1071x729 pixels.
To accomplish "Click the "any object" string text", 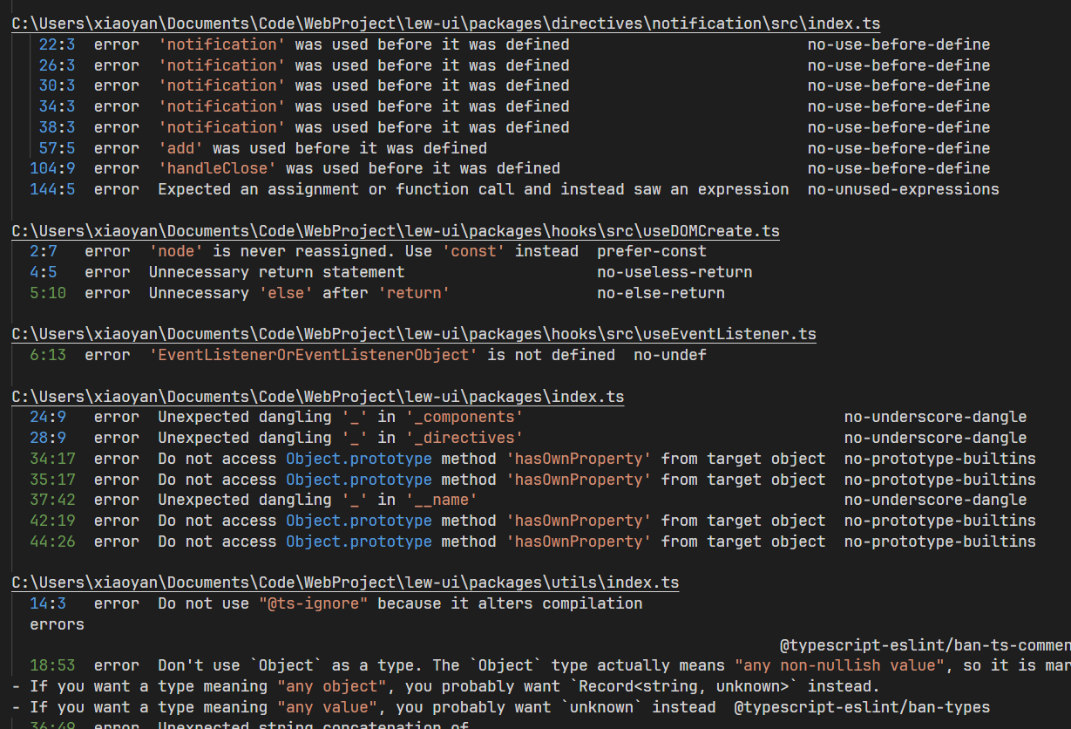I will (x=332, y=686).
